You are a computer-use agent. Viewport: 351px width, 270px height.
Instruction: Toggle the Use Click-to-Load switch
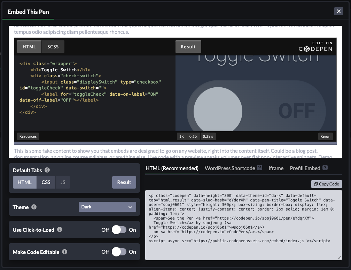tap(119, 230)
